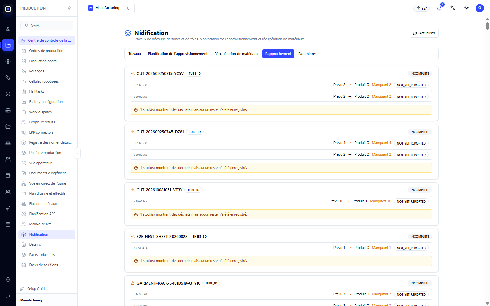Select the tag icon in the left rail
This screenshot has width=490, height=306.
point(8,78)
